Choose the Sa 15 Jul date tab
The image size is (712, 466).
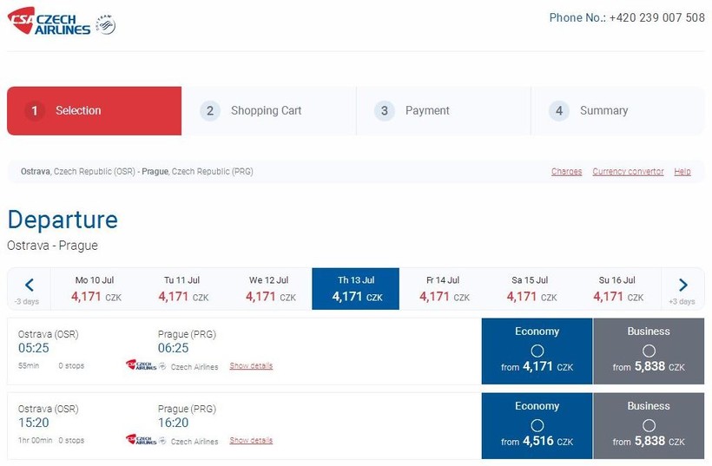[x=530, y=289]
